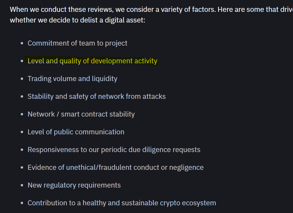Click 'Trading volume and liquidity' list item
Screen dimensions: 293x213
[72, 79]
